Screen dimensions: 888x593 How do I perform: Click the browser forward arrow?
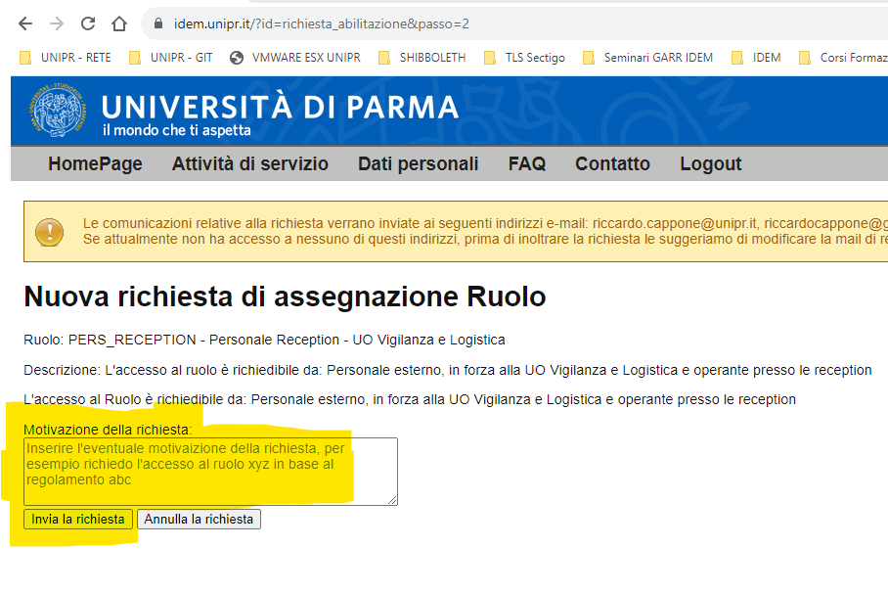pyautogui.click(x=57, y=23)
